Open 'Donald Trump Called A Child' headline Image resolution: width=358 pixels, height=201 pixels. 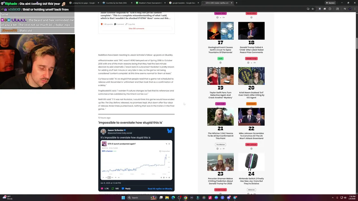(251, 50)
